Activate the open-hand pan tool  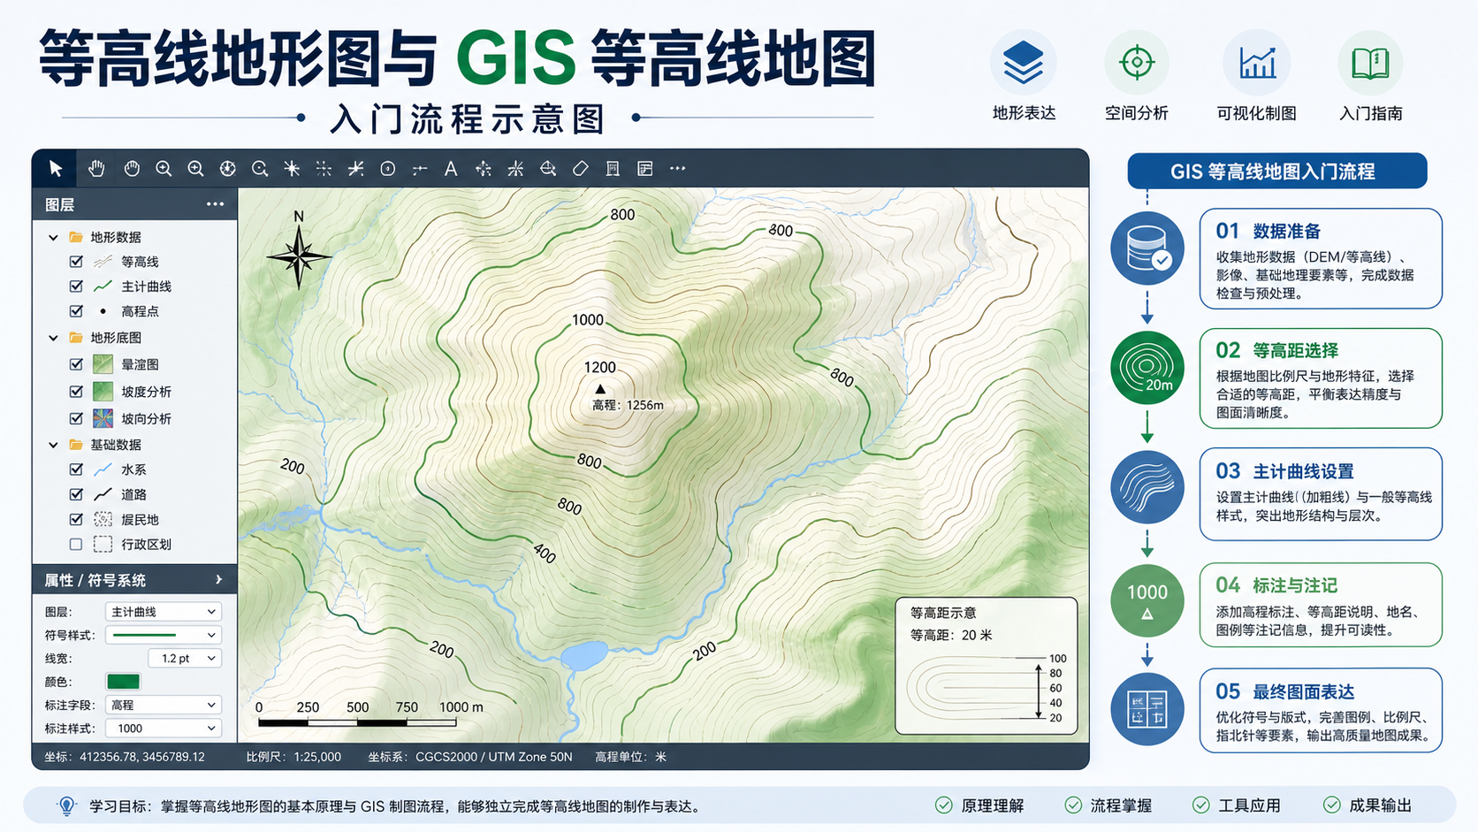pyautogui.click(x=96, y=168)
